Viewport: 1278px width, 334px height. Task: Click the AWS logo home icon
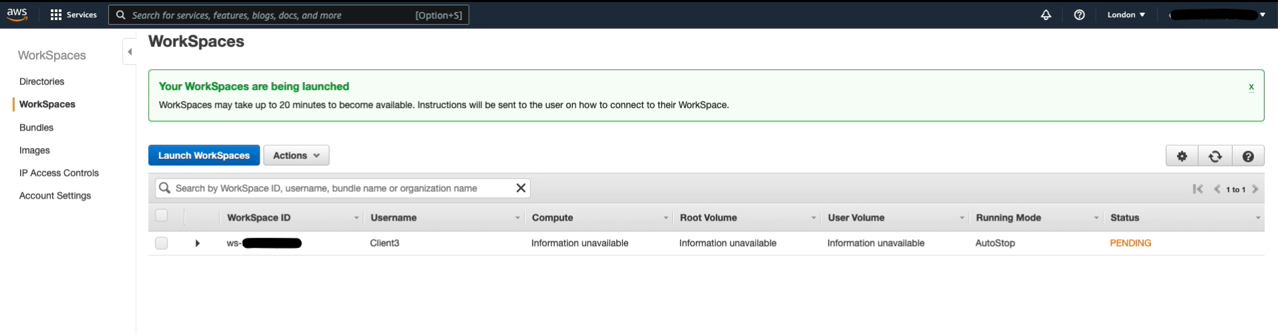17,15
